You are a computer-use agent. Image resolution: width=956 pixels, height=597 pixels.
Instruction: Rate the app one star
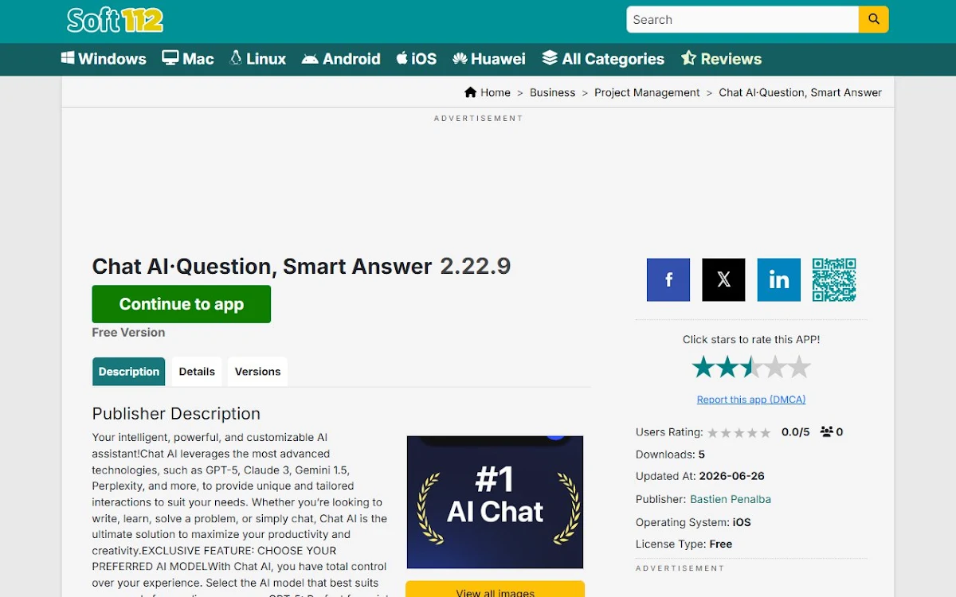(703, 367)
